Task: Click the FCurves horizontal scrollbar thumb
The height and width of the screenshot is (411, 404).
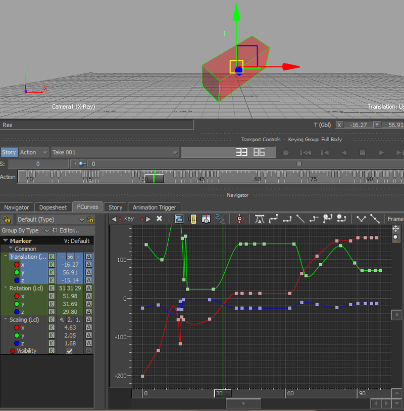Action: [x=243, y=403]
